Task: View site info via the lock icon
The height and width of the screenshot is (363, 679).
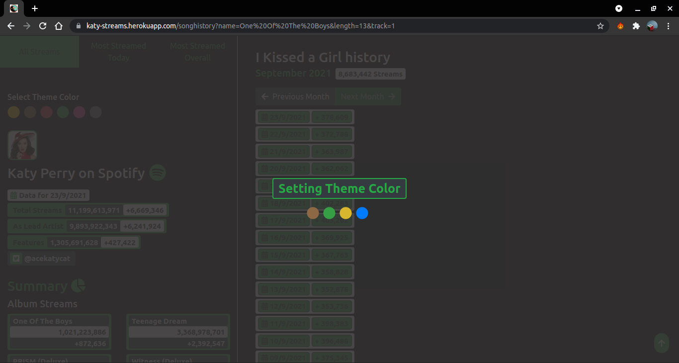Action: pos(79,26)
